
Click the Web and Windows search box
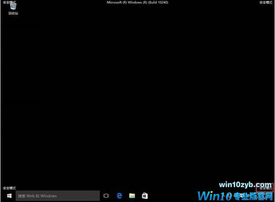tap(58, 196)
